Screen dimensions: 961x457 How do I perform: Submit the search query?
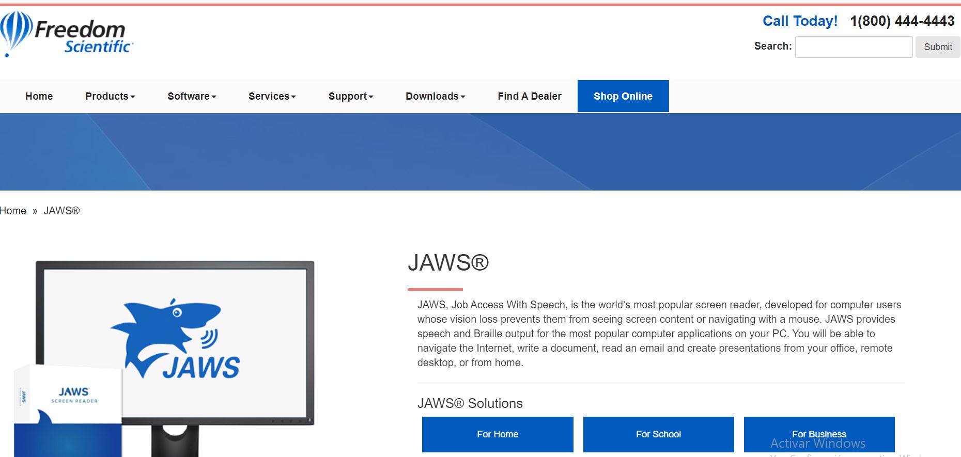click(x=938, y=47)
